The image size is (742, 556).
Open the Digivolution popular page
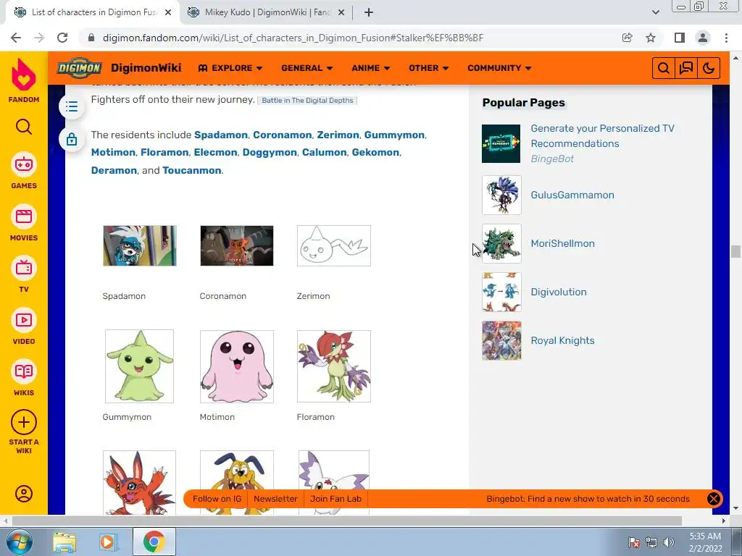pos(559,292)
